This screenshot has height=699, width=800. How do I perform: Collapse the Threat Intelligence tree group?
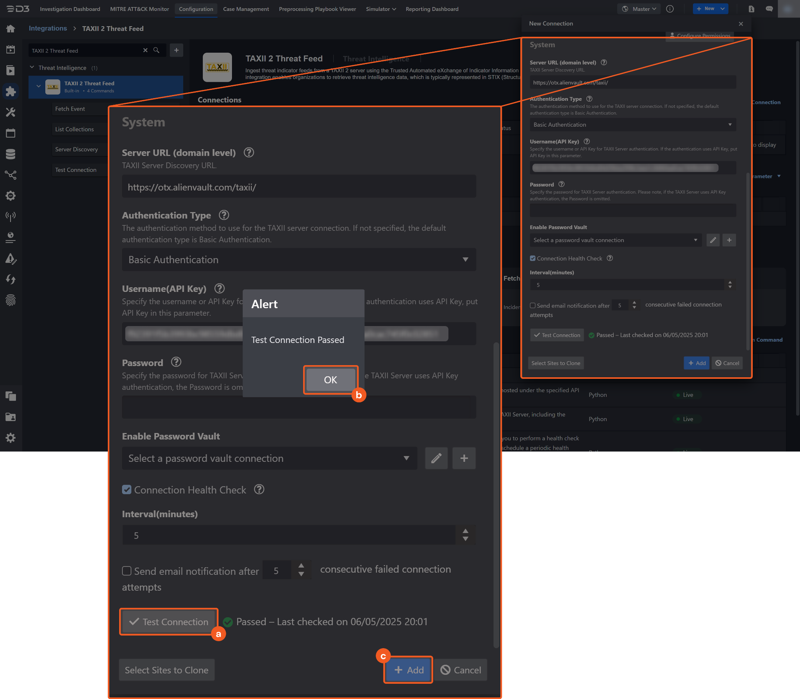(x=32, y=68)
